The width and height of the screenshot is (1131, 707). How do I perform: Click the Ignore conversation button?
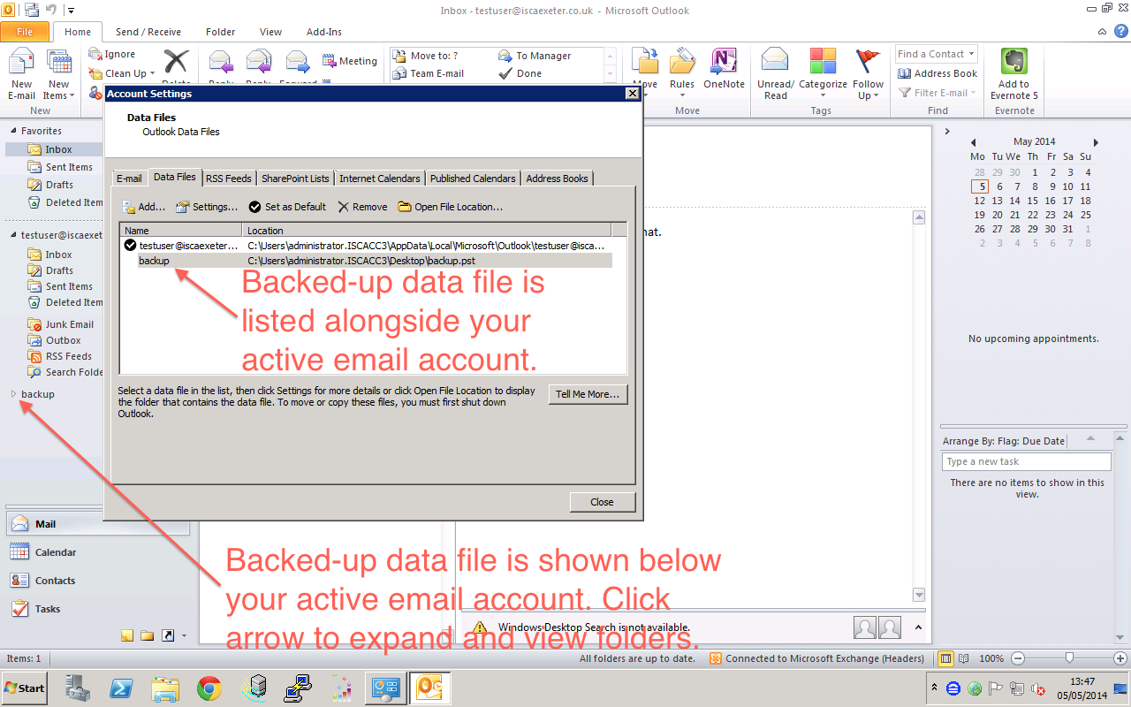(x=112, y=55)
